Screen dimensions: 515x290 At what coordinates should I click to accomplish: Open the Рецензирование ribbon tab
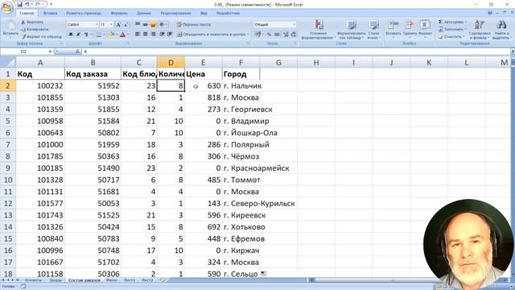click(175, 13)
